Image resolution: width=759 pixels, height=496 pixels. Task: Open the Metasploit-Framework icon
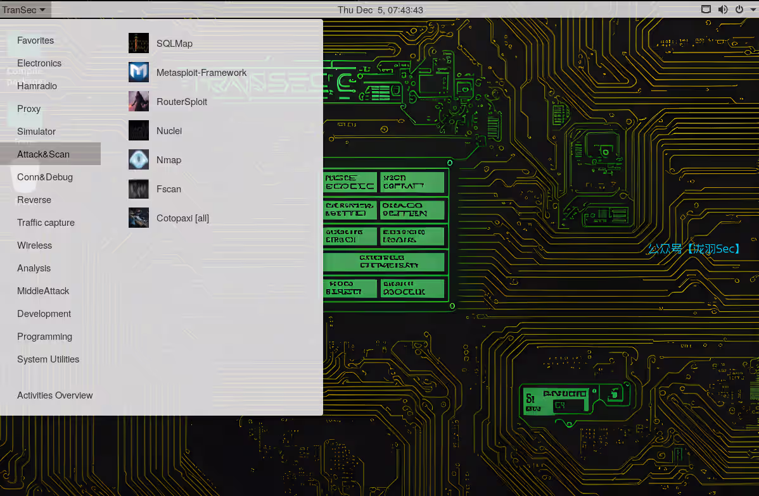click(x=138, y=73)
